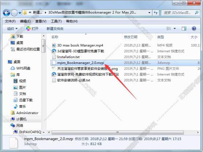Viewport: 203px width, 152px height.
Task: Select the first 桌面 under favorites
Action: point(20,43)
